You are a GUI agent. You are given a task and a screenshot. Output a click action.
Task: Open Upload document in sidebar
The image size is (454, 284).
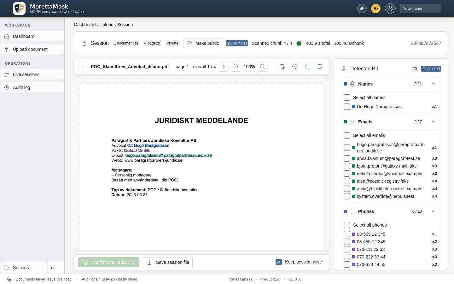click(32, 49)
